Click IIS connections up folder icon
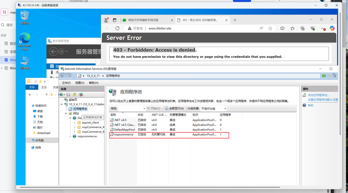The height and width of the screenshot is (193, 348). click(74, 94)
